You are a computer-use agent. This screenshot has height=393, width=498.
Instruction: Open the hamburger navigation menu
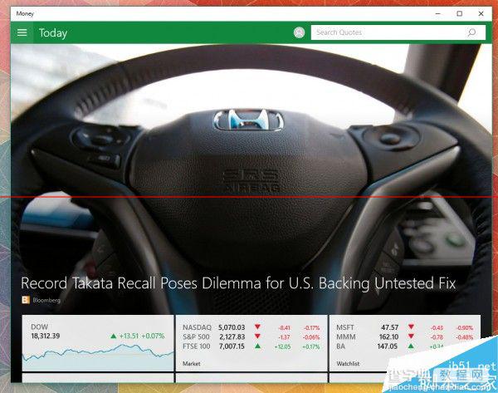pos(22,32)
